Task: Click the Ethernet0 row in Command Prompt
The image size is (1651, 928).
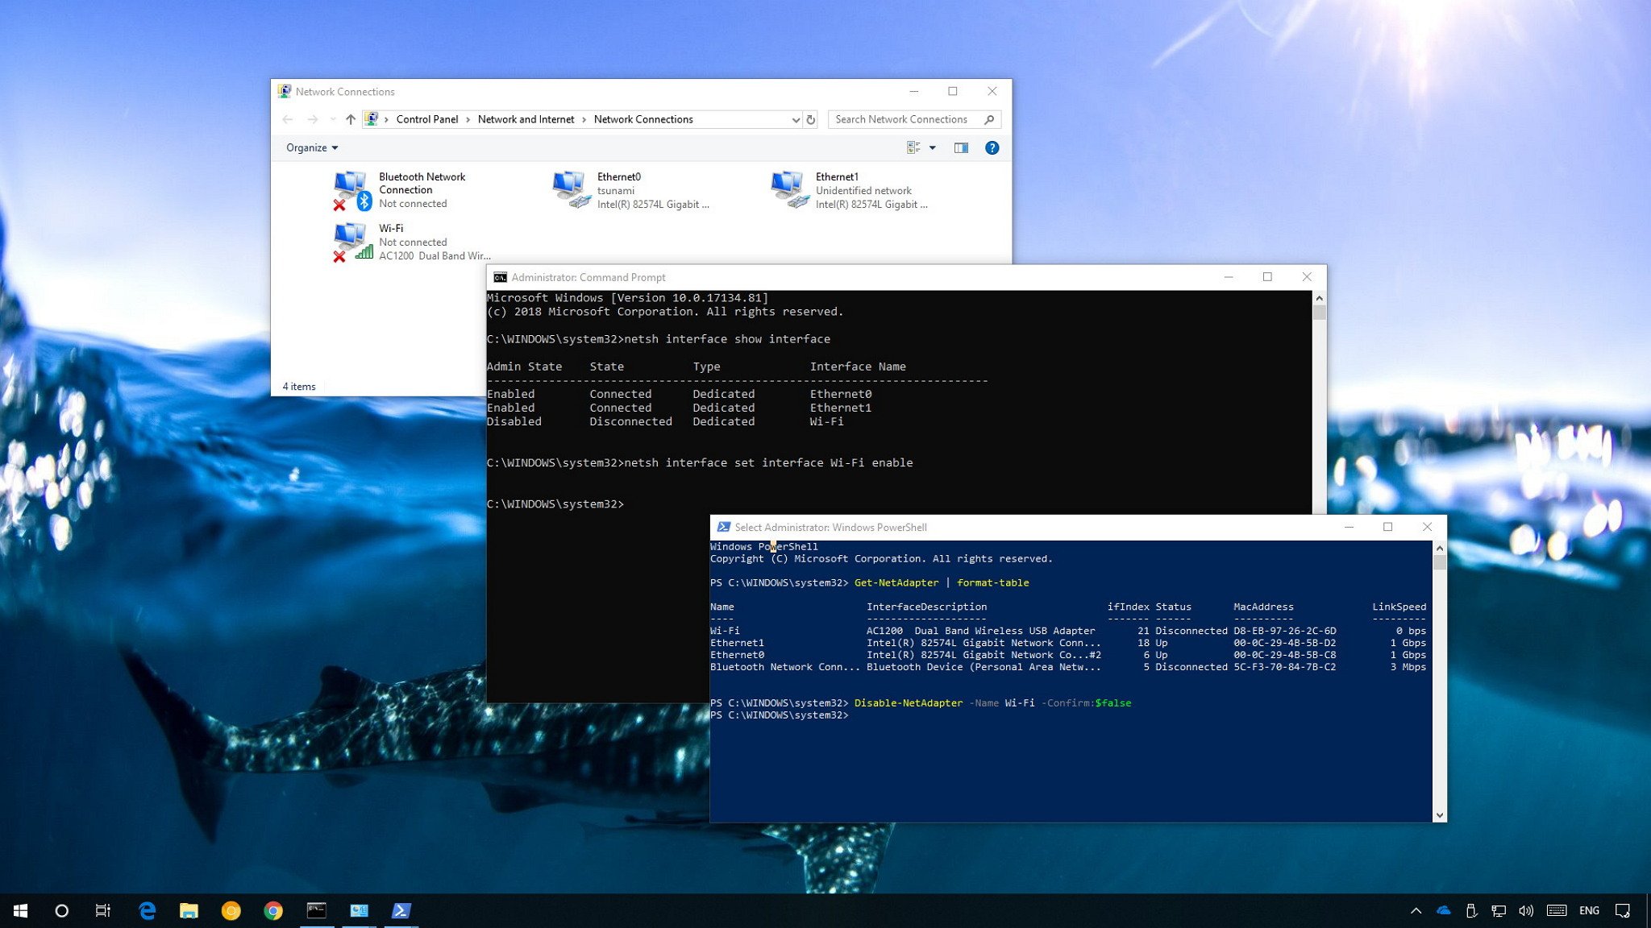Action: point(680,394)
